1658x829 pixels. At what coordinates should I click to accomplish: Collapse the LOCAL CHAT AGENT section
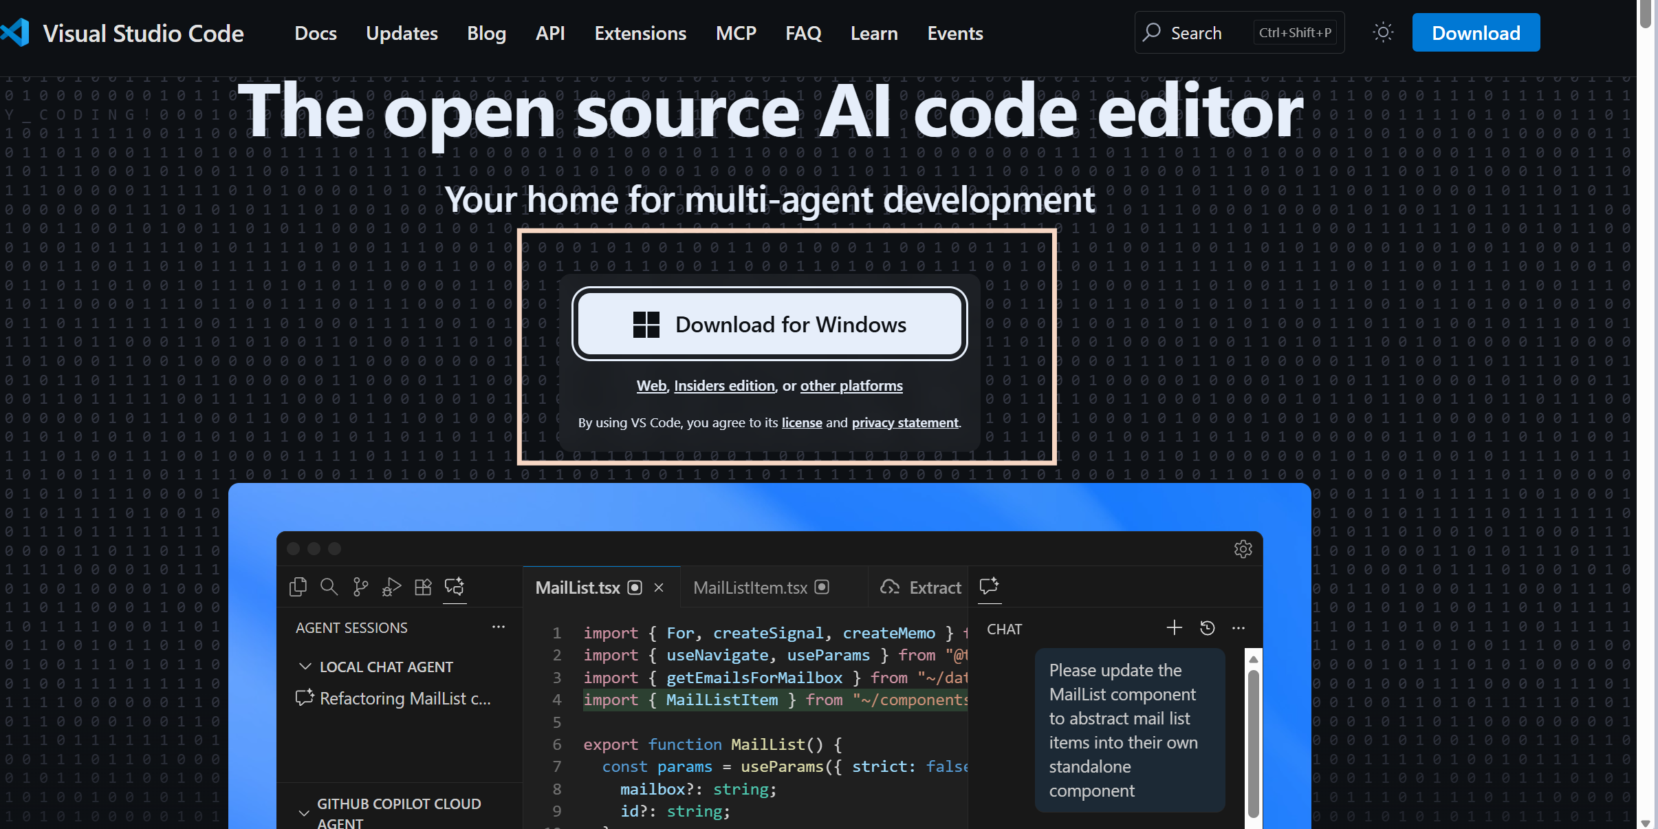click(305, 667)
